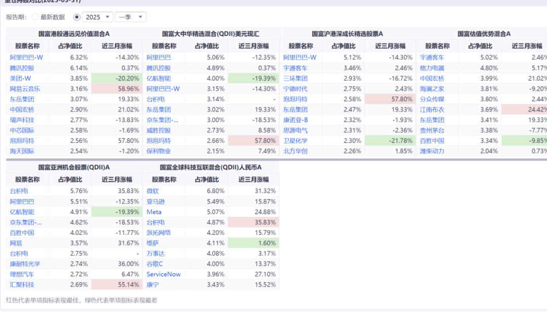
Task: Click the ServiceNow stock link
Action: coord(163,274)
